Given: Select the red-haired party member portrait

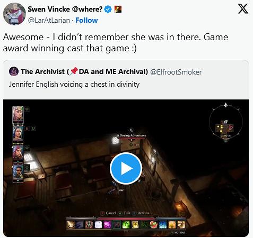Looking at the screenshot, I should tap(18, 153).
